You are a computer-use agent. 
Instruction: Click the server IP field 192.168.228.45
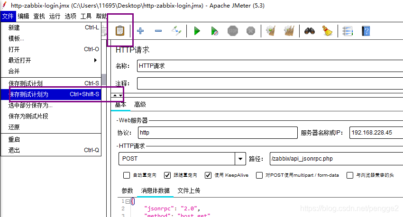[376, 133]
